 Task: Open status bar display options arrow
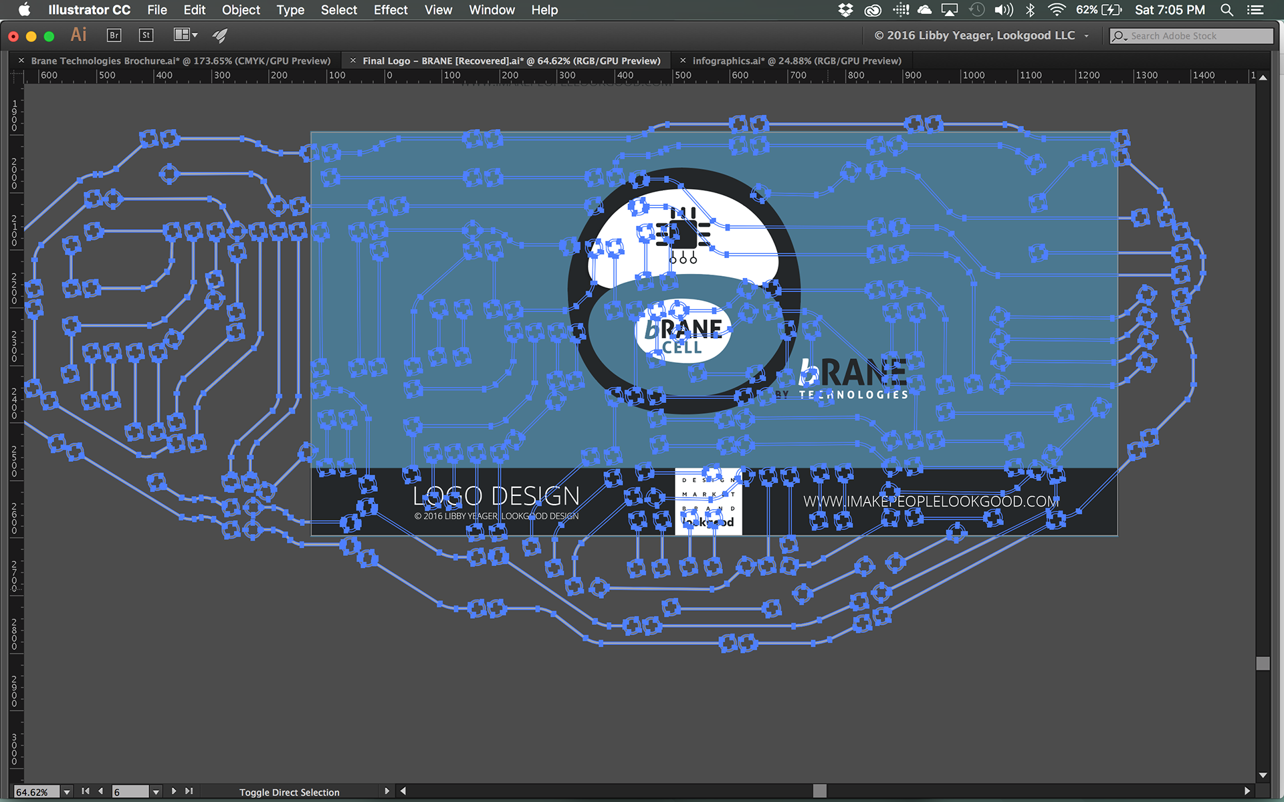[387, 791]
